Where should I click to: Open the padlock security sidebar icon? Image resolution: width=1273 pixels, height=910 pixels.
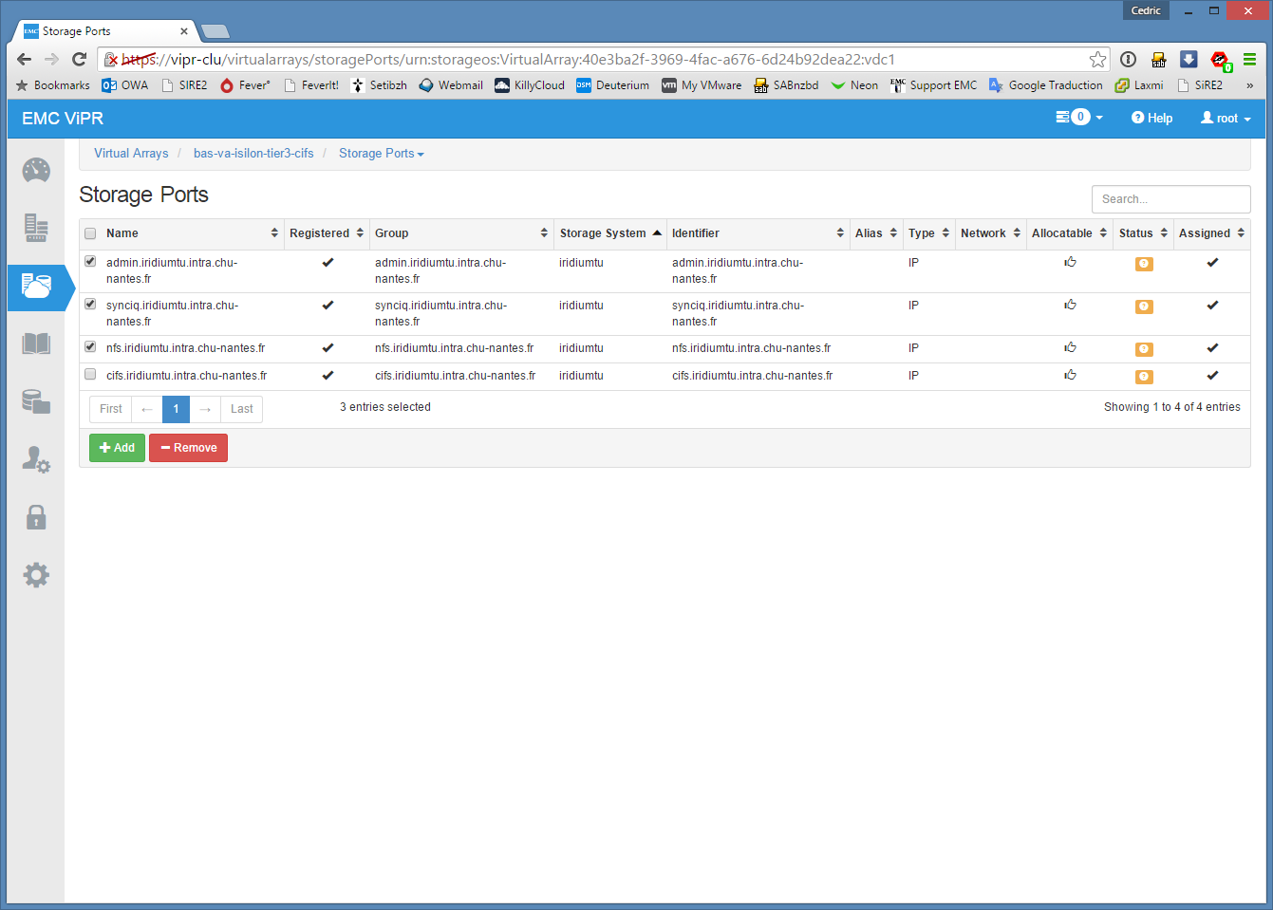tap(36, 517)
